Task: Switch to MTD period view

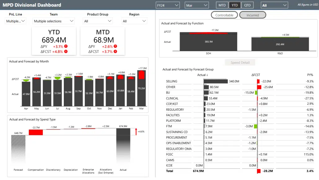Action: click(x=222, y=5)
